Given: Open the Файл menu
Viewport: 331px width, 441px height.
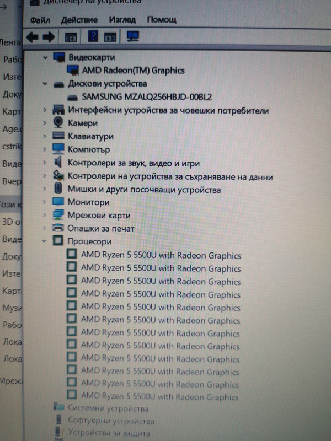Looking at the screenshot, I should 40,20.
